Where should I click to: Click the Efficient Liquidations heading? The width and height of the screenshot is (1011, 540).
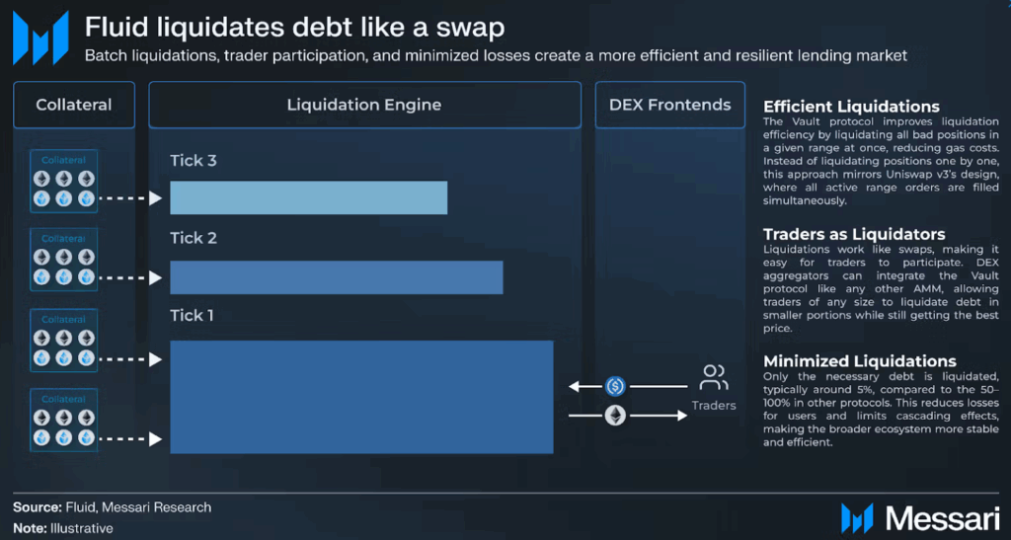[x=851, y=107]
